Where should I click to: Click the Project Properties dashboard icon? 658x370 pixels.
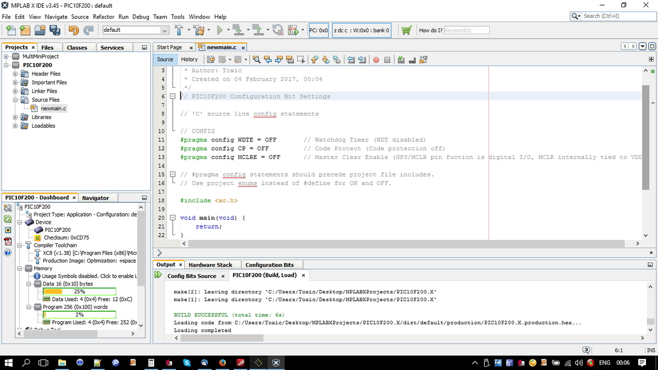8,208
